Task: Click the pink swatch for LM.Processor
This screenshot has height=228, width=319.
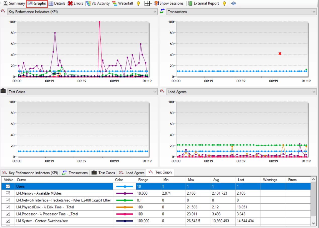Action: click(125, 214)
